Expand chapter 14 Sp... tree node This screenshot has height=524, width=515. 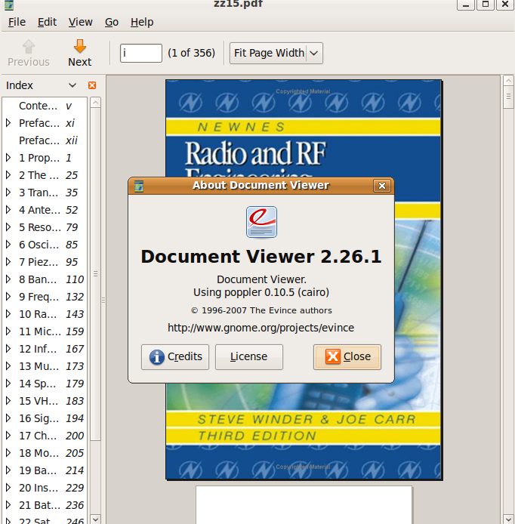click(9, 384)
